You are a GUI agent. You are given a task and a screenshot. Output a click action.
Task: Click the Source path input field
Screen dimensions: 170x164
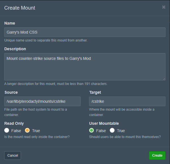pyautogui.click(x=42, y=101)
